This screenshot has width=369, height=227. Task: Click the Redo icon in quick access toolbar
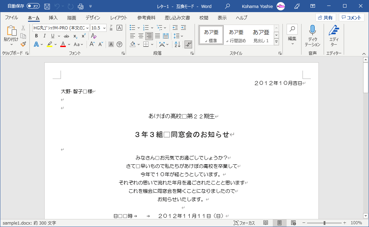[x=70, y=6]
